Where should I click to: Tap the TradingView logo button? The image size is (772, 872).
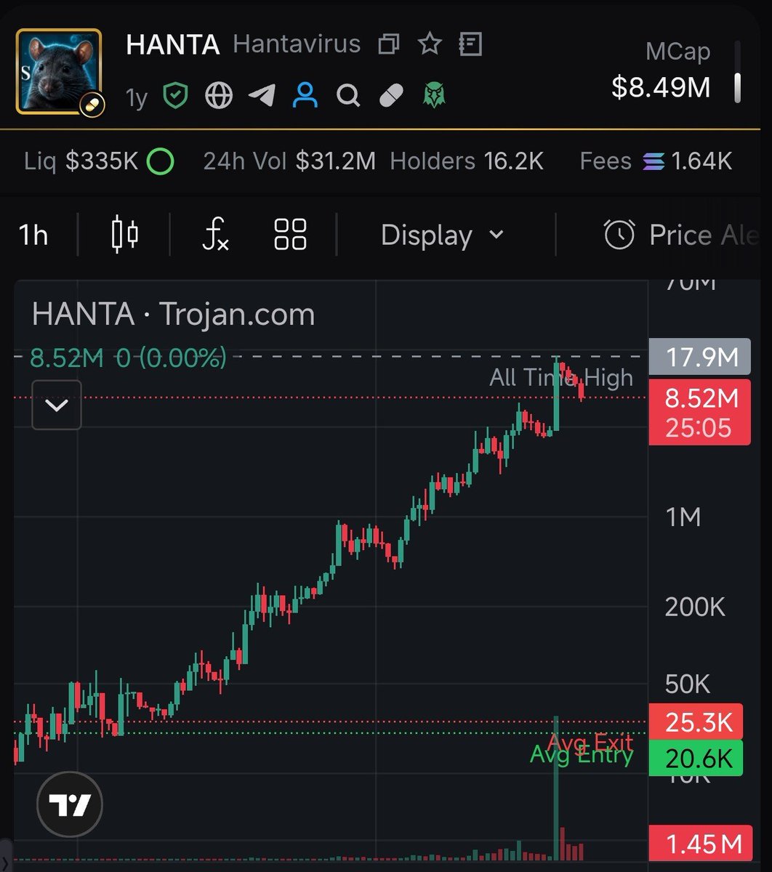tap(70, 805)
